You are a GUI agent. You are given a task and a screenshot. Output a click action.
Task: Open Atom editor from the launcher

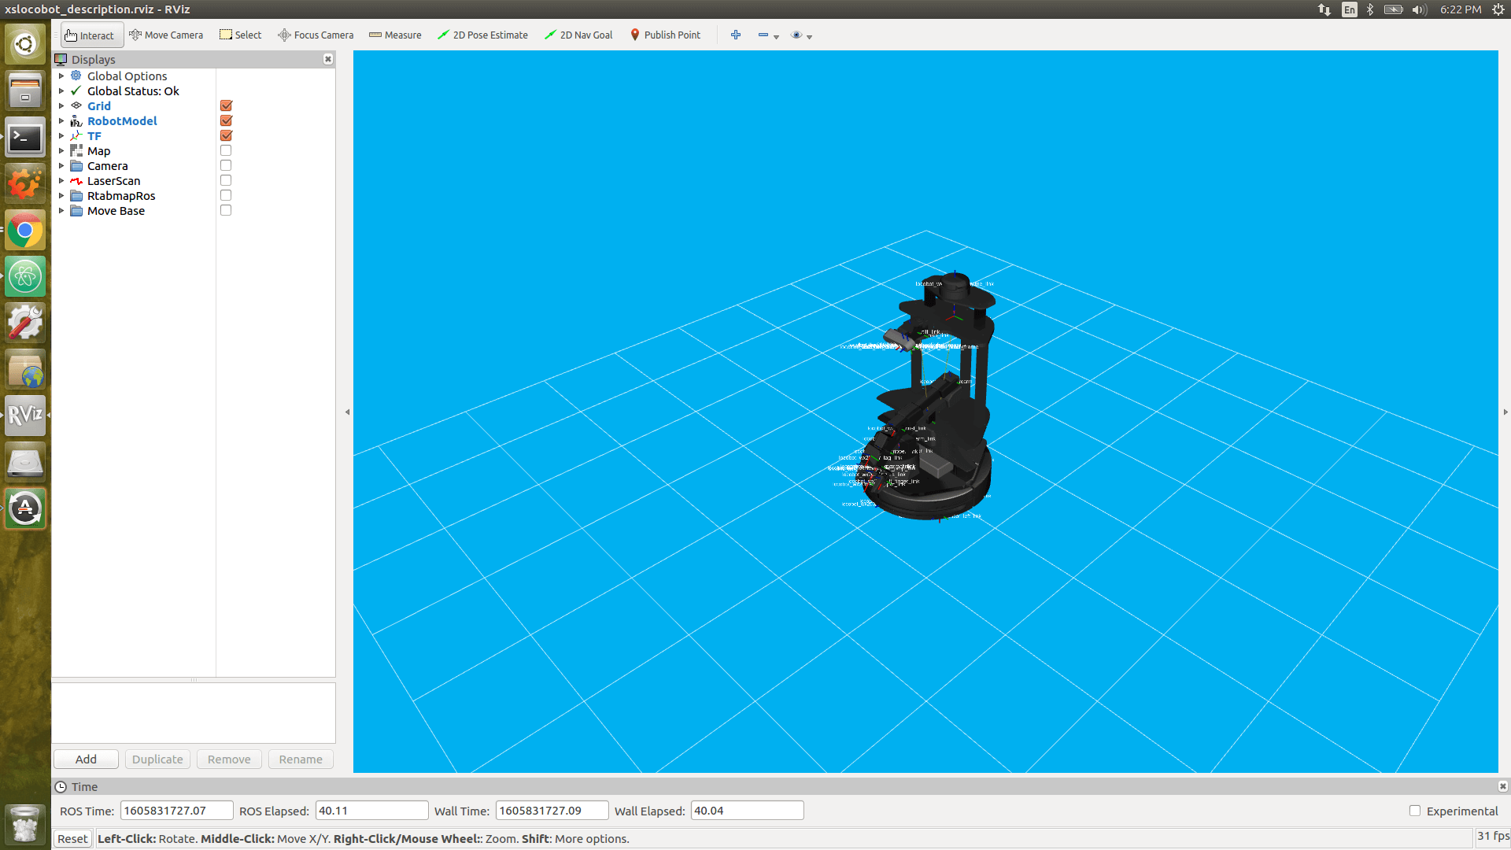[25, 277]
